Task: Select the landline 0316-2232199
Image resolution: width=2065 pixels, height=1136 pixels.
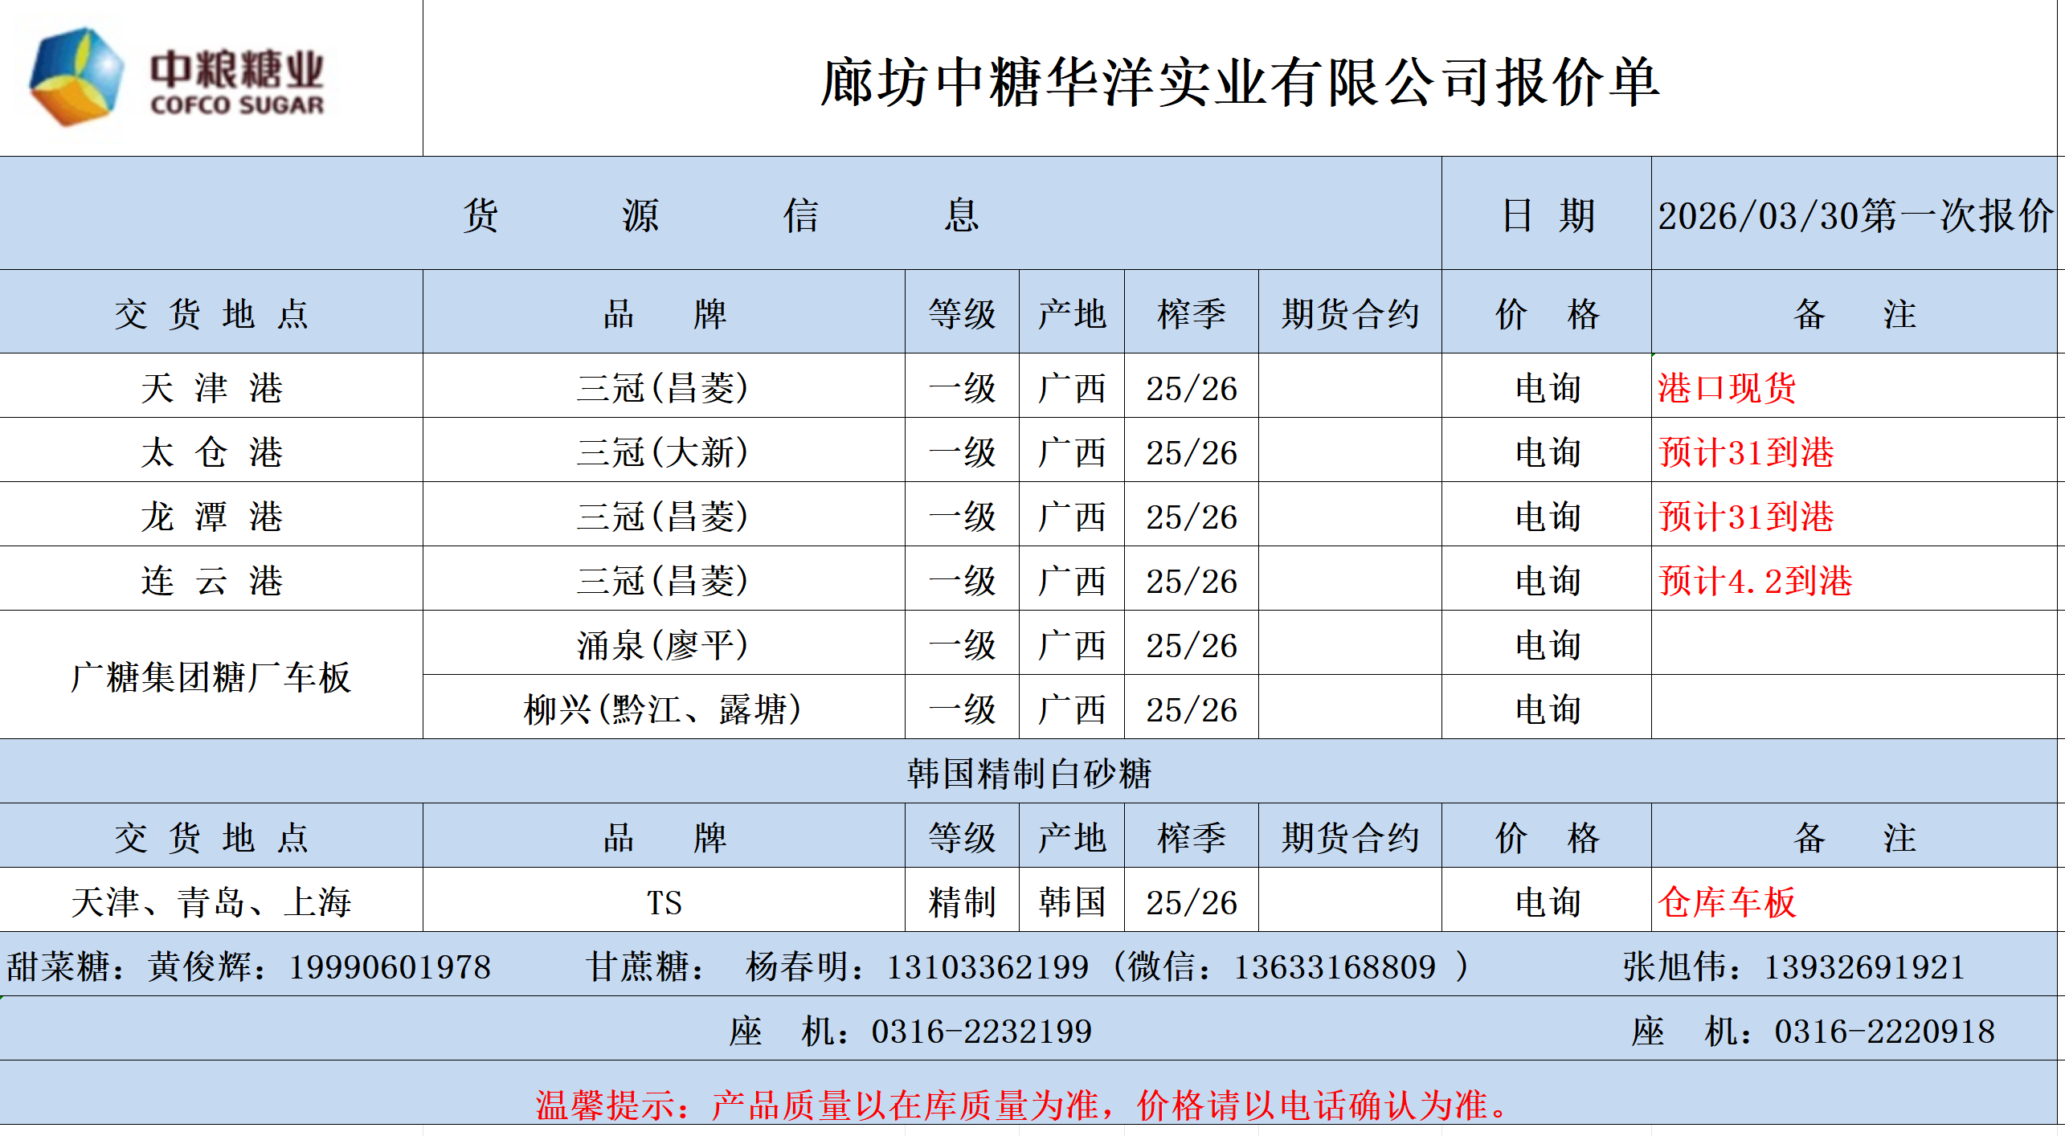Action: 981,1031
